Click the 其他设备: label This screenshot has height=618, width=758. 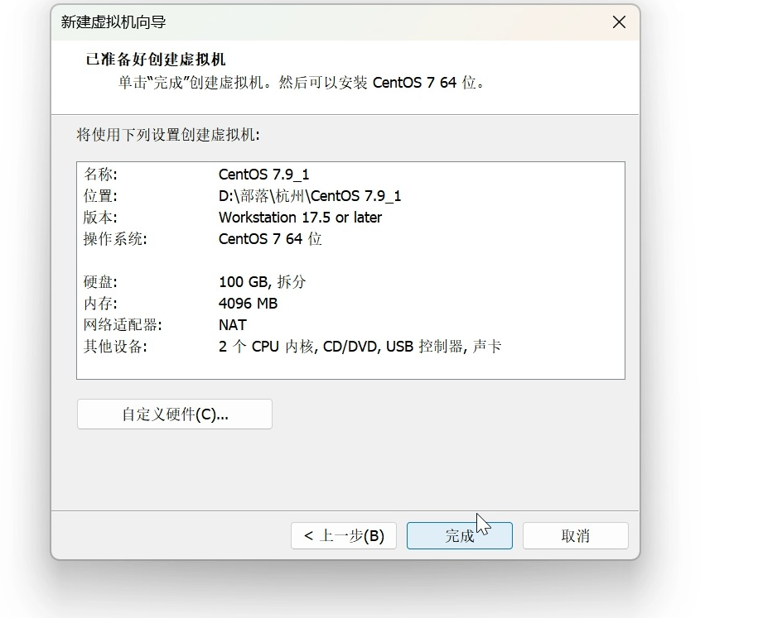[115, 346]
